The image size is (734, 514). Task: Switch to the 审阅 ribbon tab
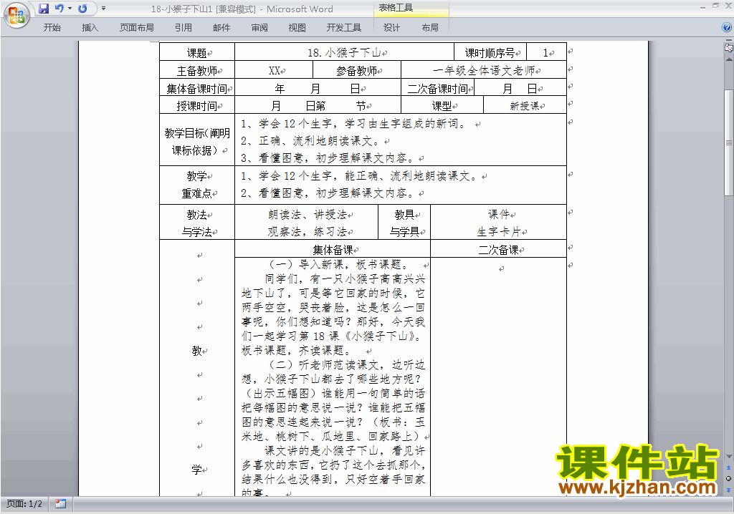click(x=259, y=28)
